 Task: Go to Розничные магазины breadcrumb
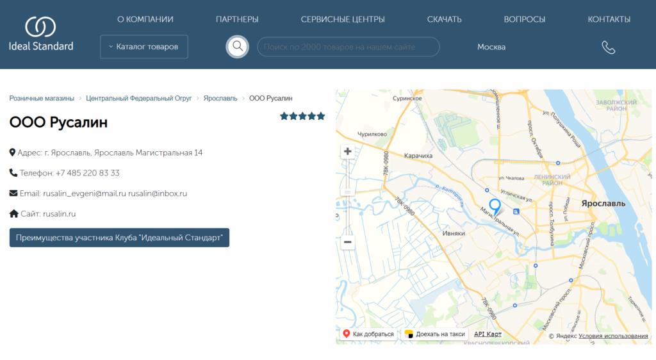[42, 98]
